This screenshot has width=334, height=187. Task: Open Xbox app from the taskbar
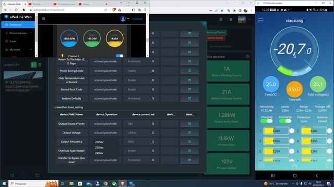click(x=114, y=183)
